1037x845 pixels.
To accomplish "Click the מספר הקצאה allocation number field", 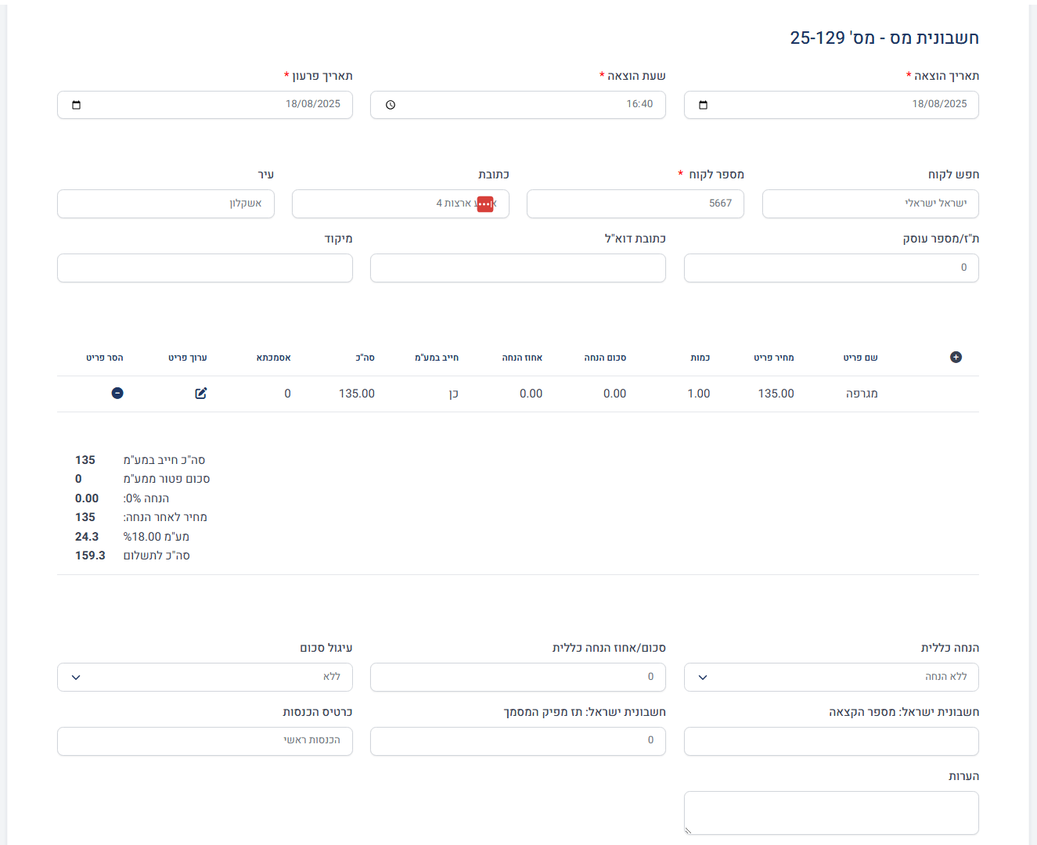I will click(831, 741).
